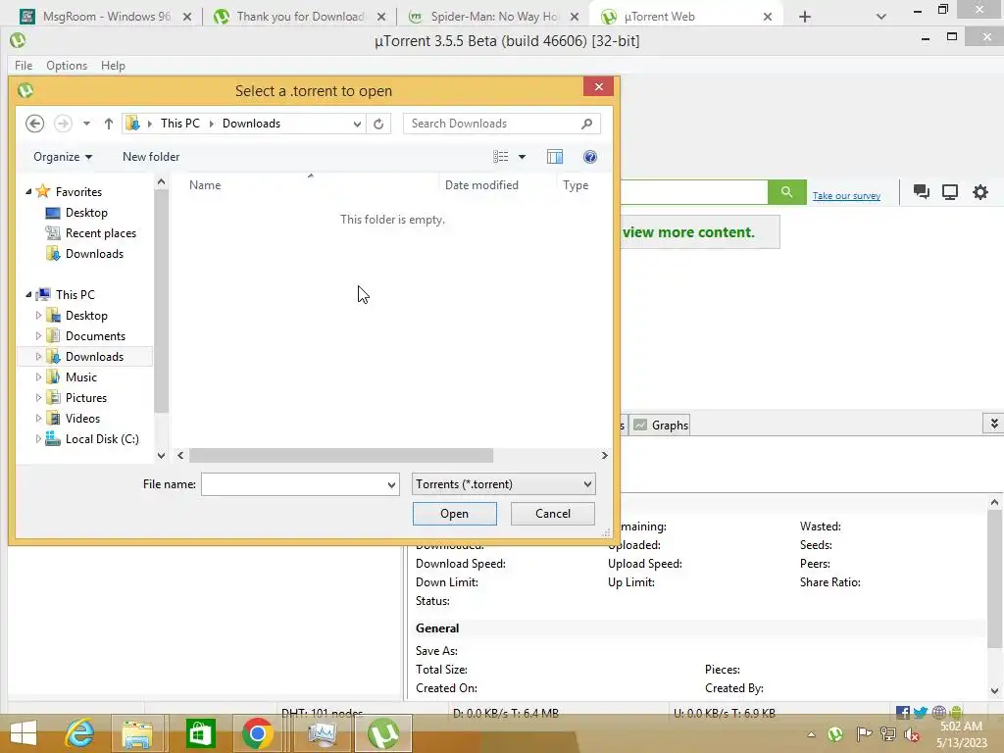Click the view more content banner

(x=700, y=232)
